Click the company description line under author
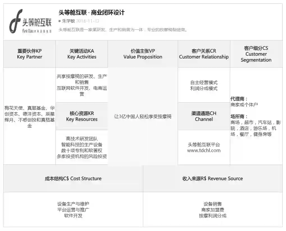Image resolution: width=286 pixels, height=231 pixels. coord(123,30)
